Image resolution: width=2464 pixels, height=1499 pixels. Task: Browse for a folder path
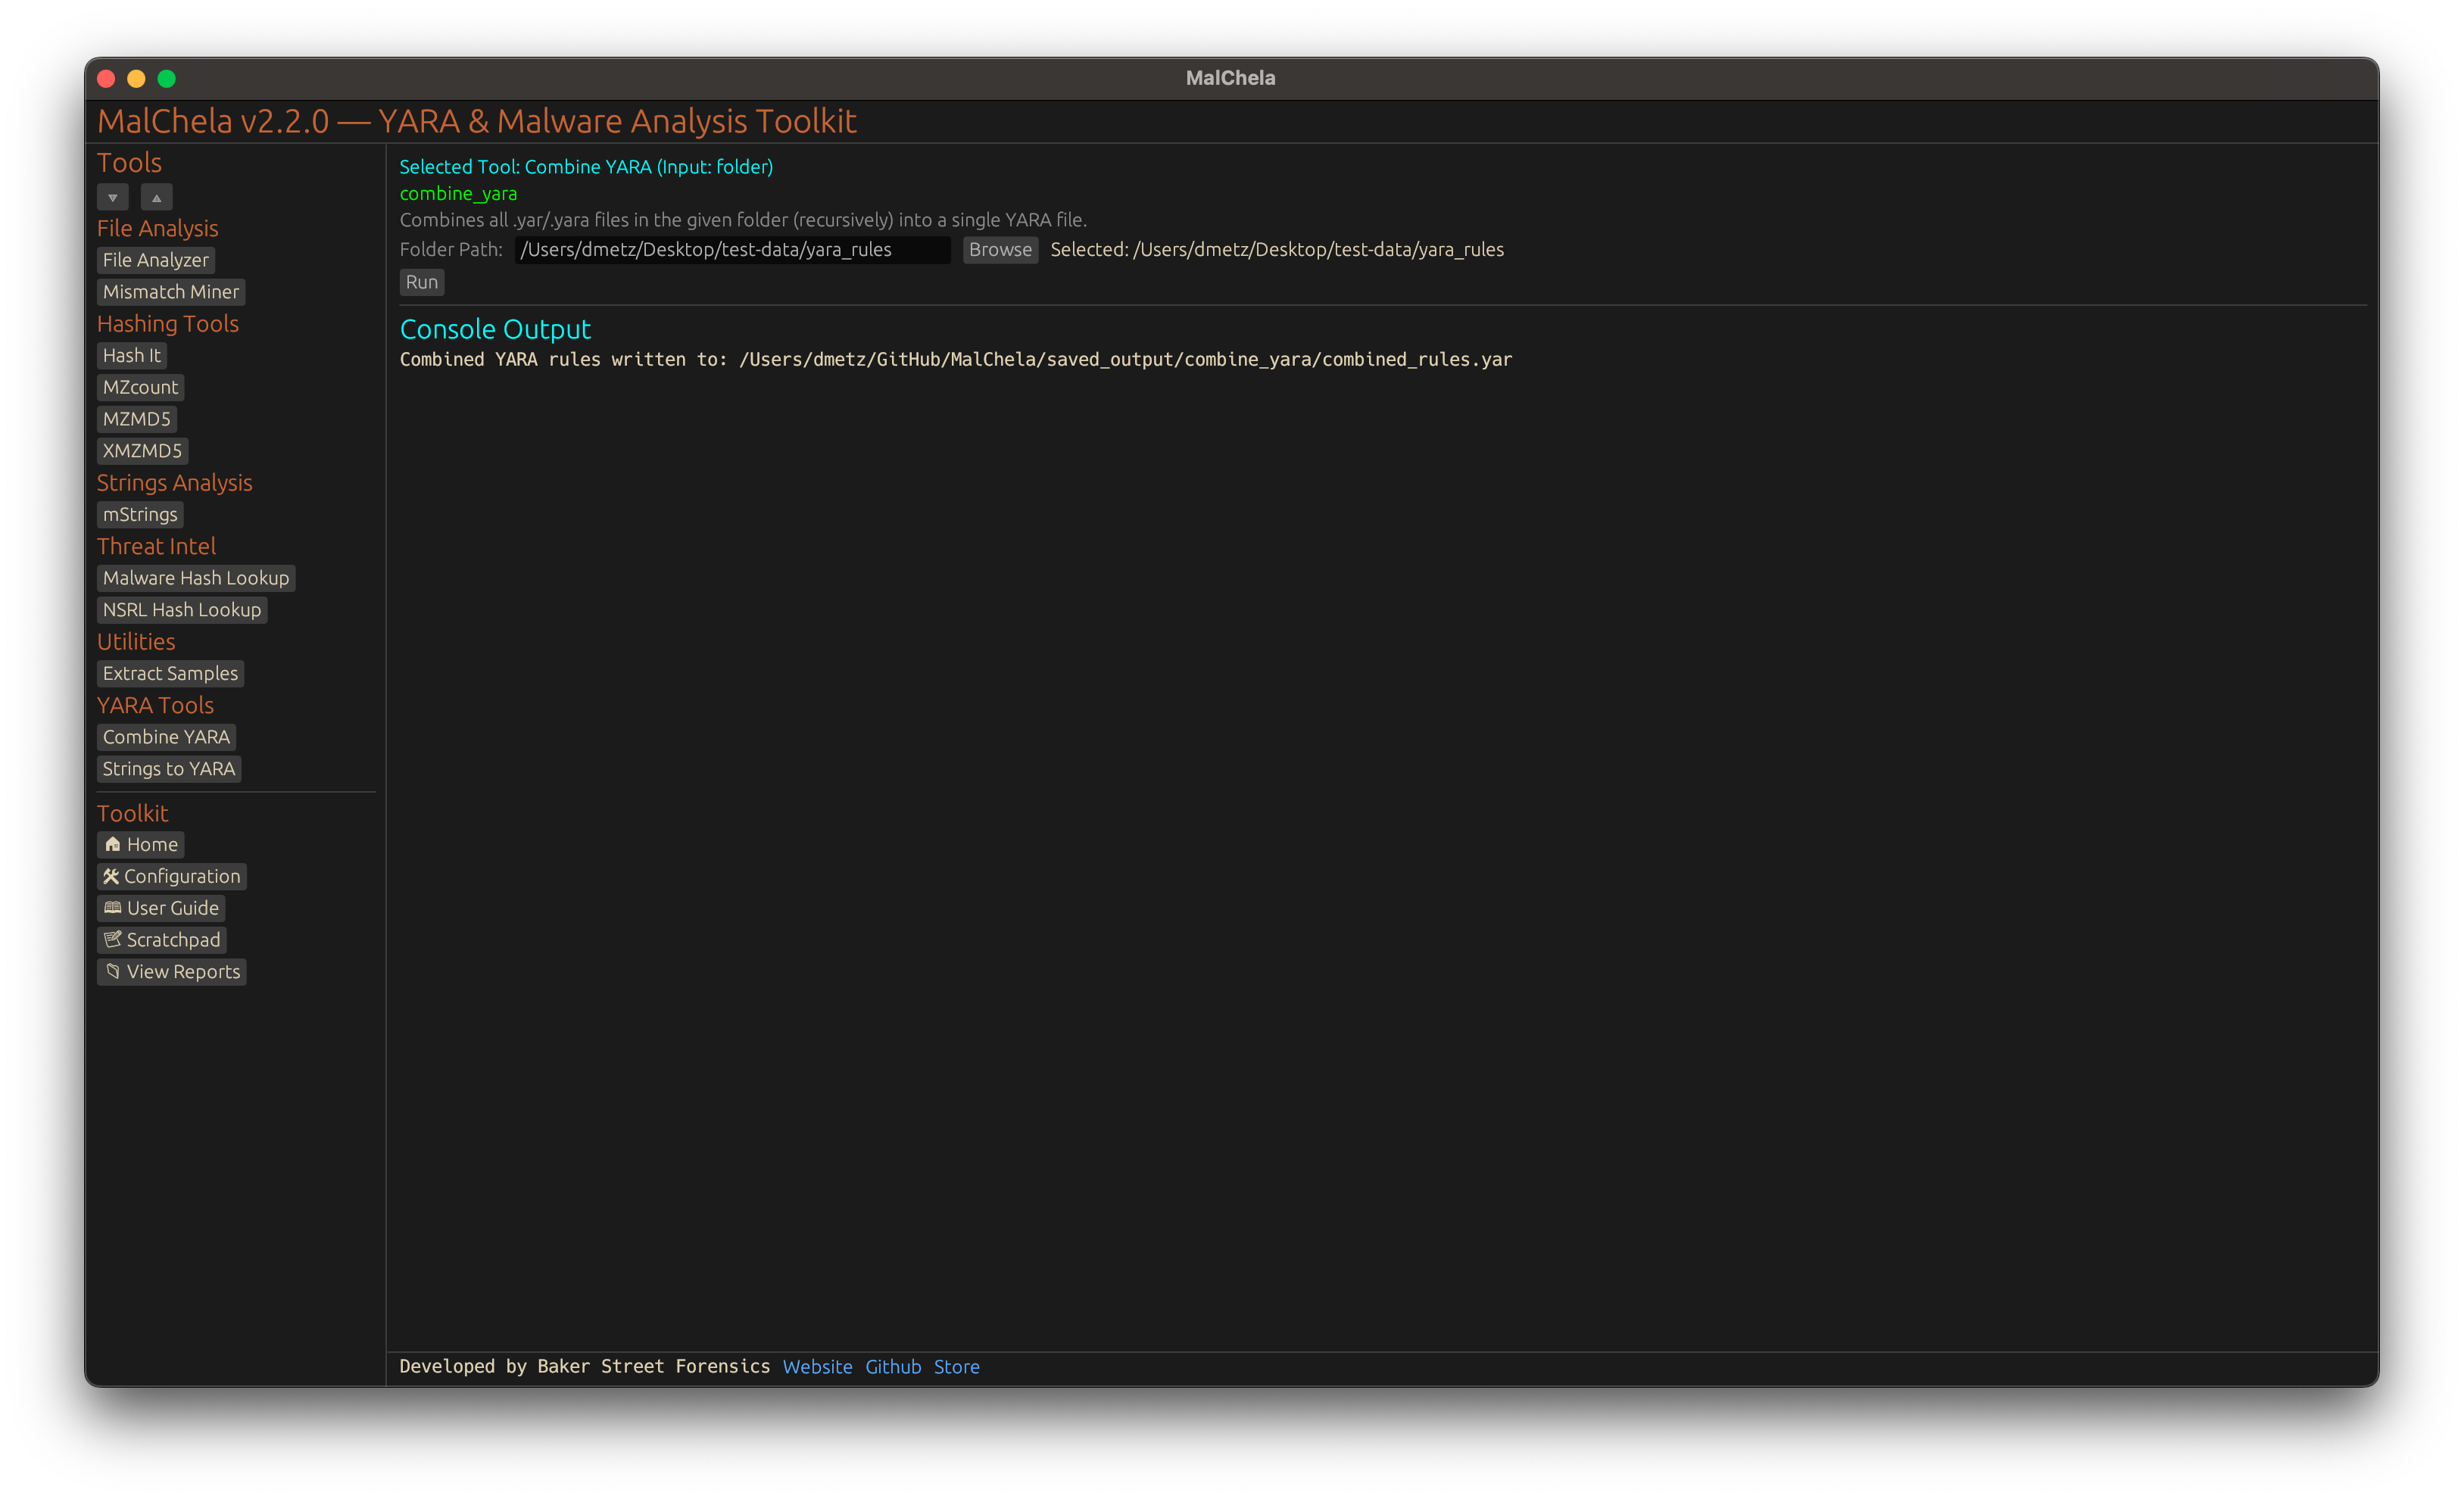[x=999, y=250]
